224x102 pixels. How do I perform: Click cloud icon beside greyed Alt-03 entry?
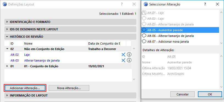tap(144, 24)
